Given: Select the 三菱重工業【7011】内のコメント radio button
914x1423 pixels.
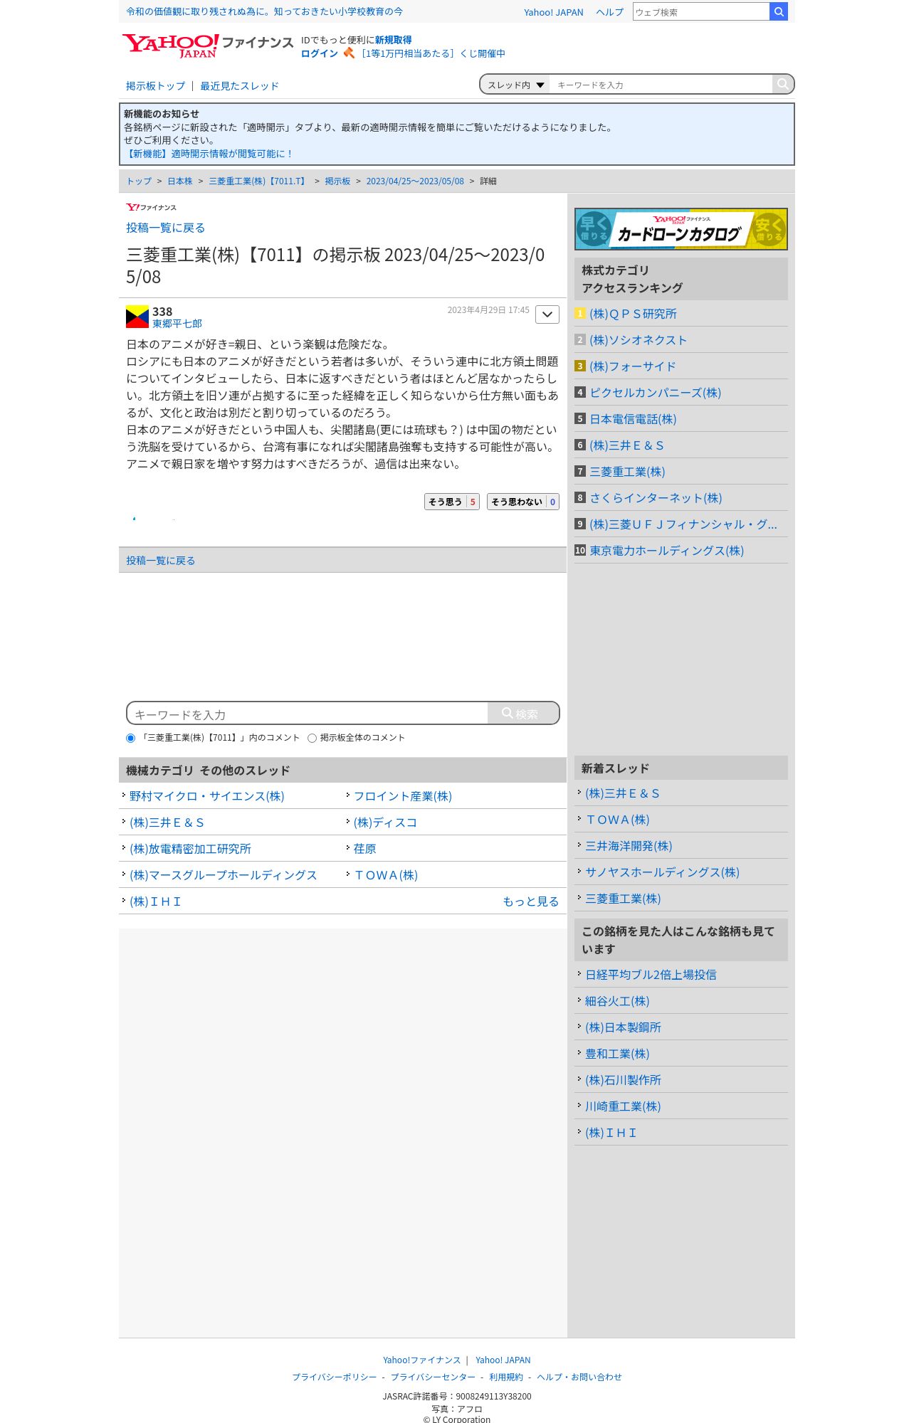Looking at the screenshot, I should [x=130, y=738].
